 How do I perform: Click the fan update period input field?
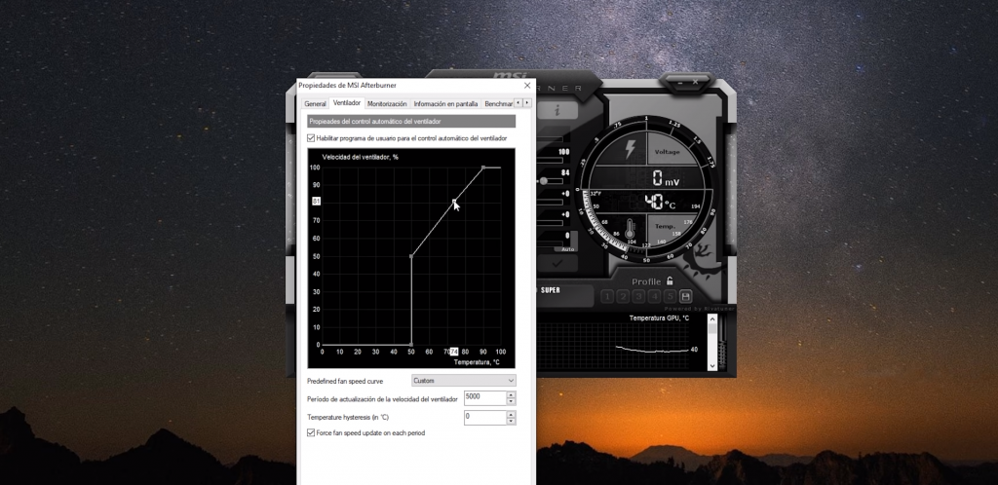point(483,397)
